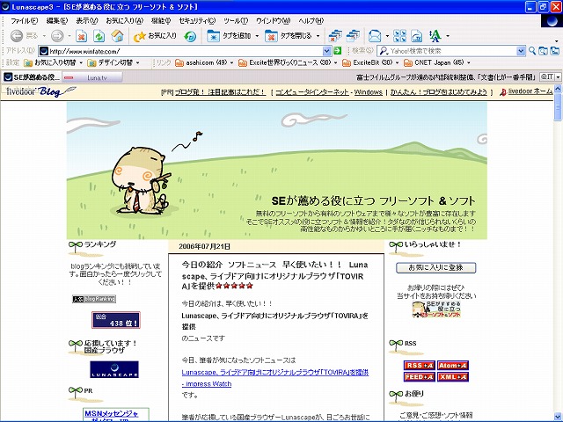Screen dimensions: 563x422
Task: Expand the CNET Japan (45) feed dropdown
Action: 469,62
